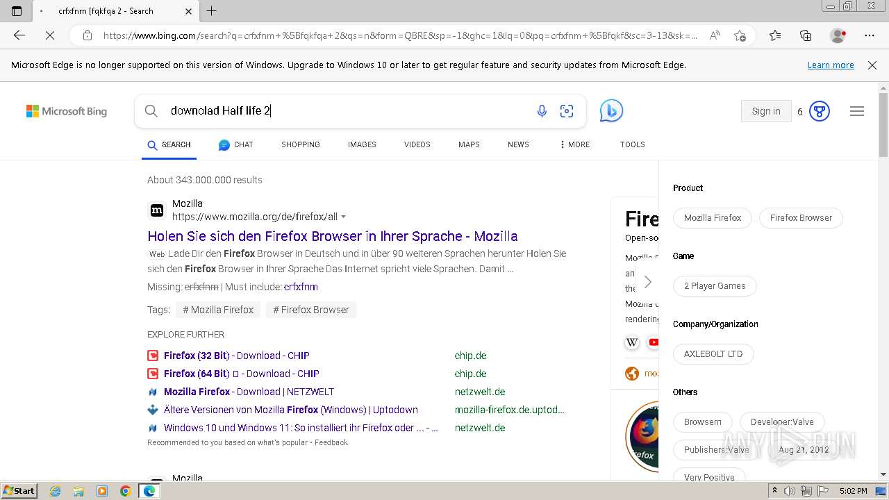Image resolution: width=889 pixels, height=500 pixels.
Task: Click the search magnifier icon
Action: tap(151, 110)
